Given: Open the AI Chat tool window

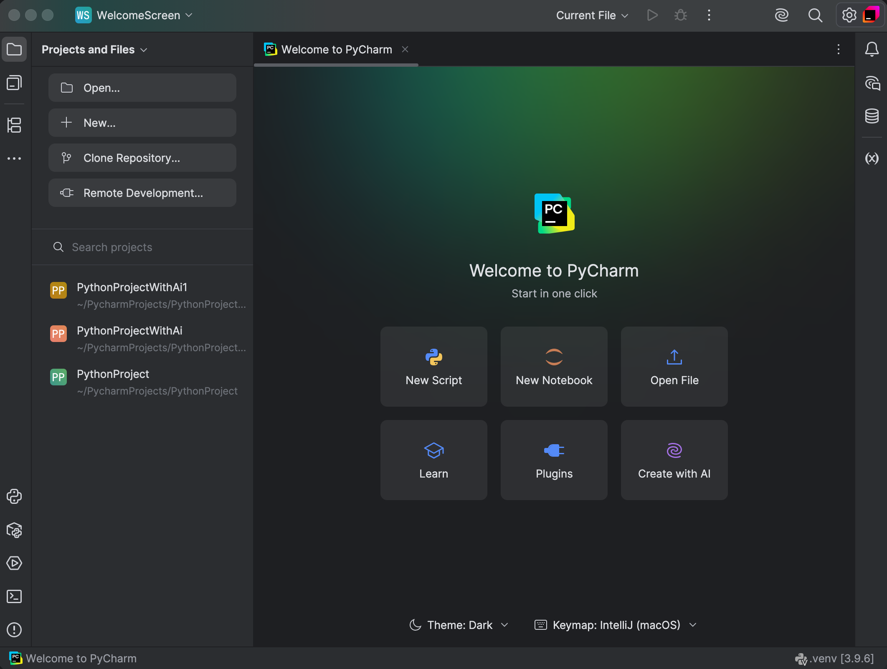Looking at the screenshot, I should pos(872,83).
